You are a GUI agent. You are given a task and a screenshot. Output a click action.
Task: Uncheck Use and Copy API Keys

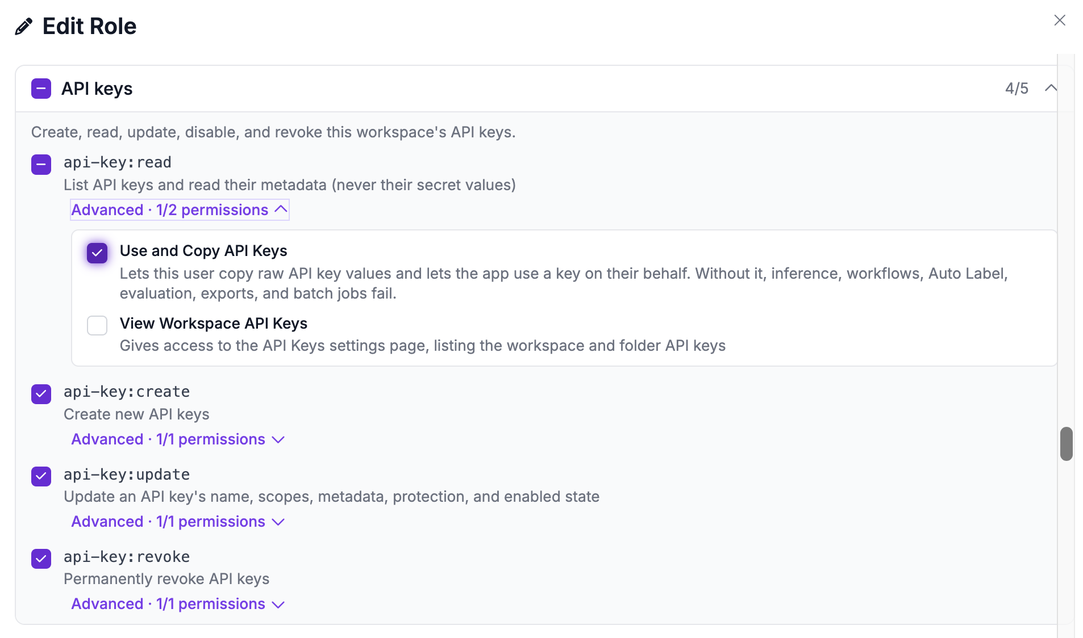coord(97,253)
